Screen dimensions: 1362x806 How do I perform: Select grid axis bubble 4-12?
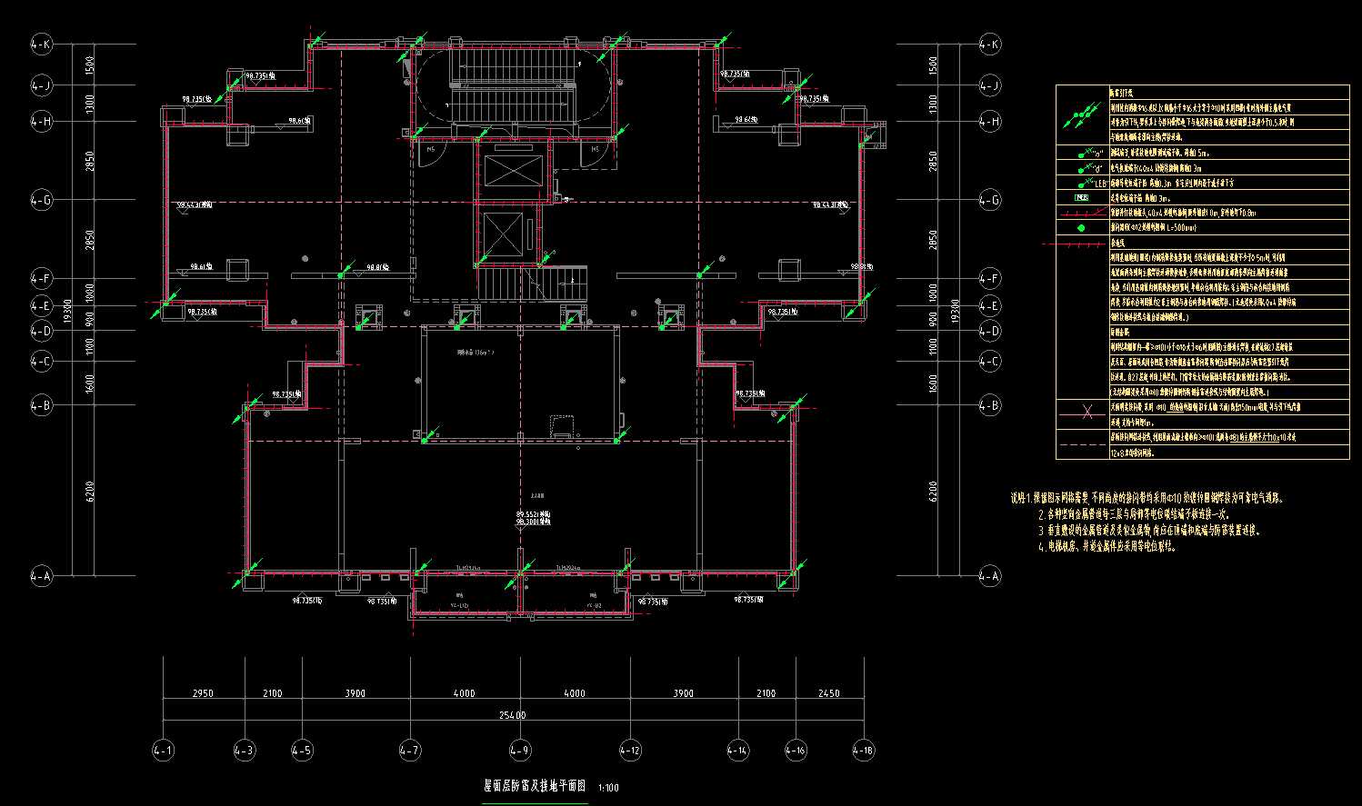630,751
